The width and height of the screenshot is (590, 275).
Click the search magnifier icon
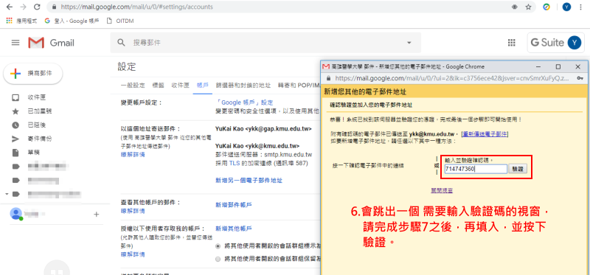click(121, 43)
